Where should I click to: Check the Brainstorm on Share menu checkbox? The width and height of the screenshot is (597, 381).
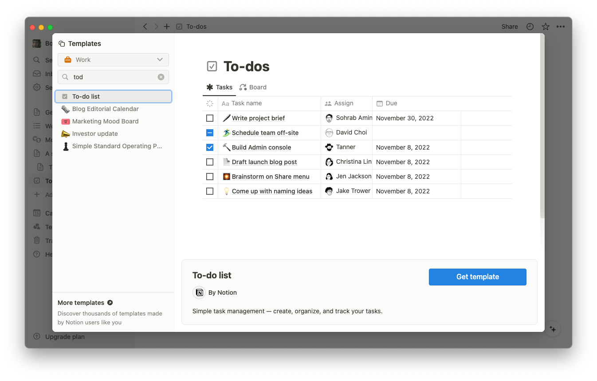210,177
